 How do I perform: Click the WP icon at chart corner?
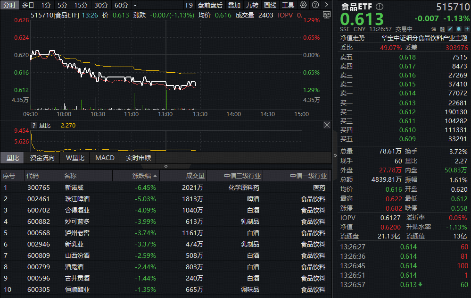click(326, 15)
